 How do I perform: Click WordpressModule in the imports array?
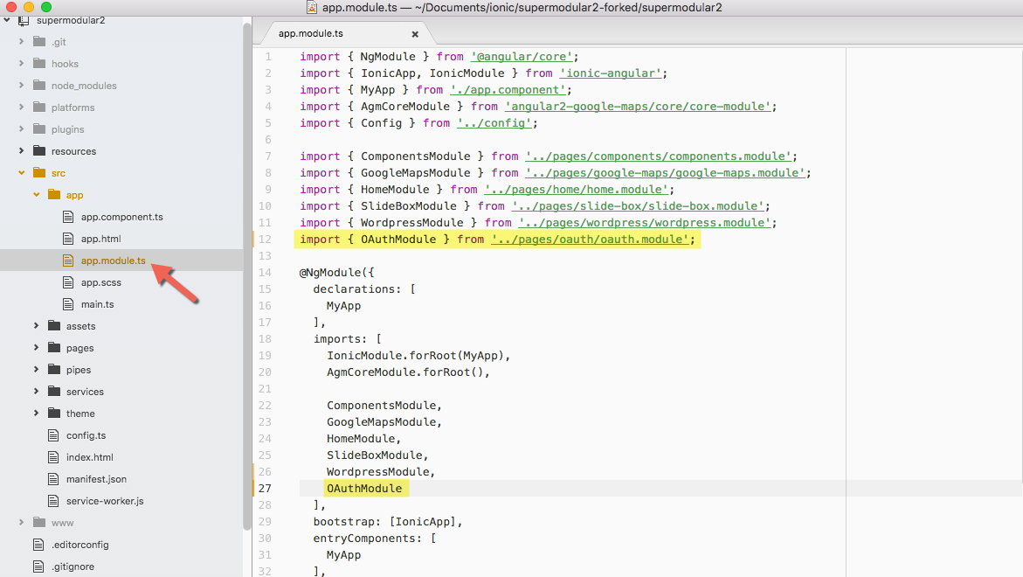377,472
